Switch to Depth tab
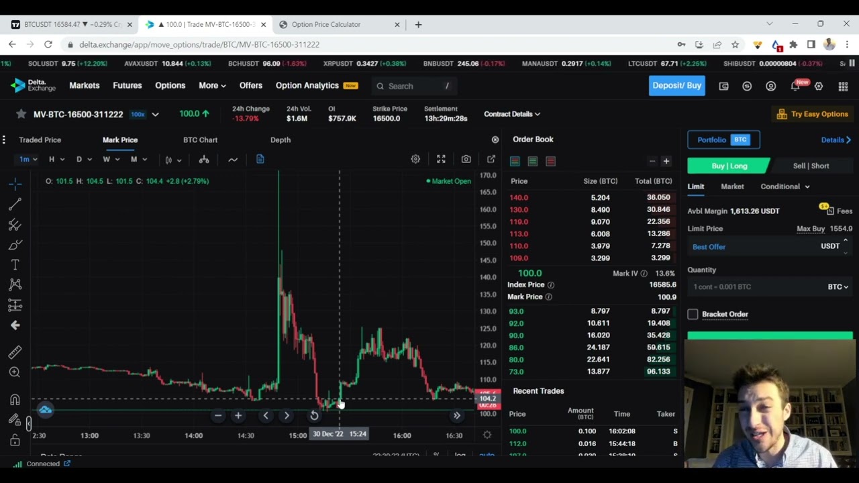The width and height of the screenshot is (859, 483). point(281,140)
